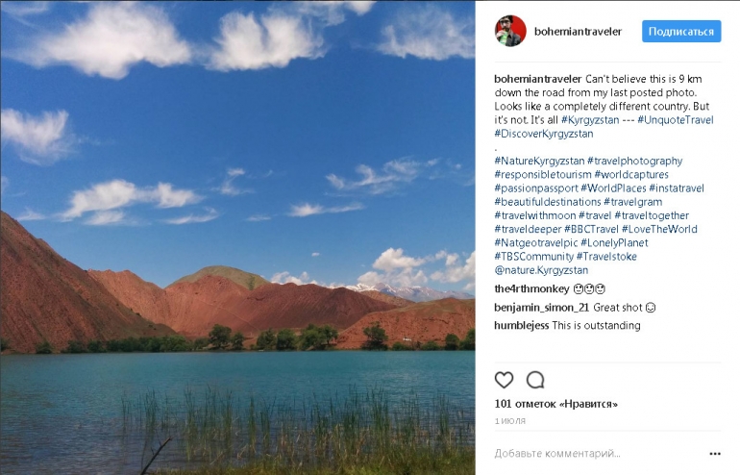
Task: Open bohemiantraveler username in header
Action: pyautogui.click(x=578, y=32)
